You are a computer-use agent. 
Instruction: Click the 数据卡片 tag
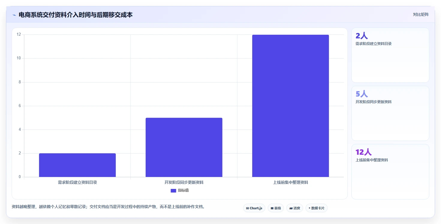317,208
